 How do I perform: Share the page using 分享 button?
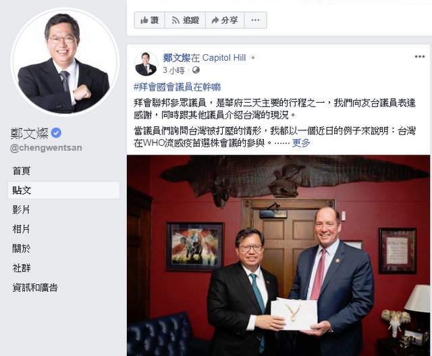click(x=225, y=20)
